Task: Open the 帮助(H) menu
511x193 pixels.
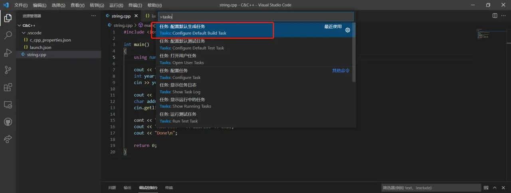Action: coord(154,5)
